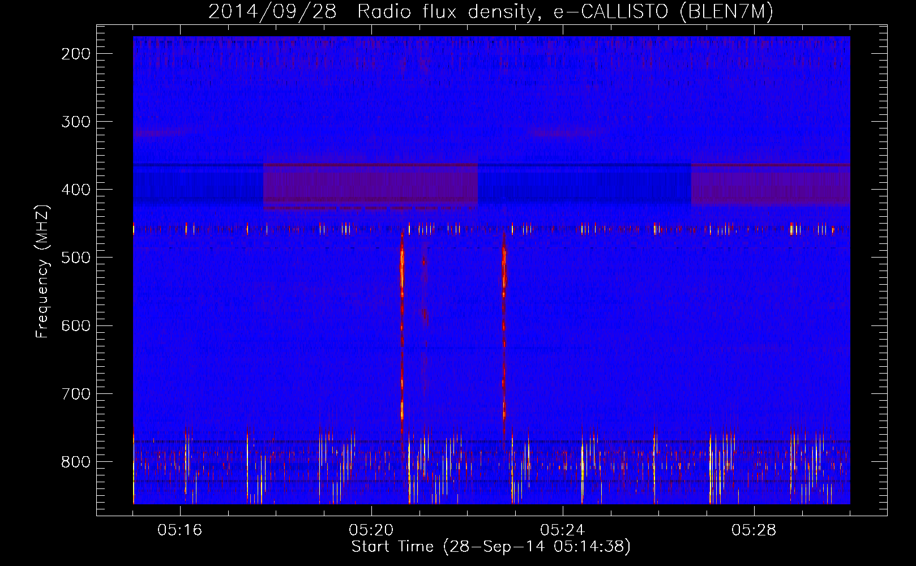The width and height of the screenshot is (916, 566).
Task: Click the 600 frequency tick label
Action: click(x=76, y=325)
